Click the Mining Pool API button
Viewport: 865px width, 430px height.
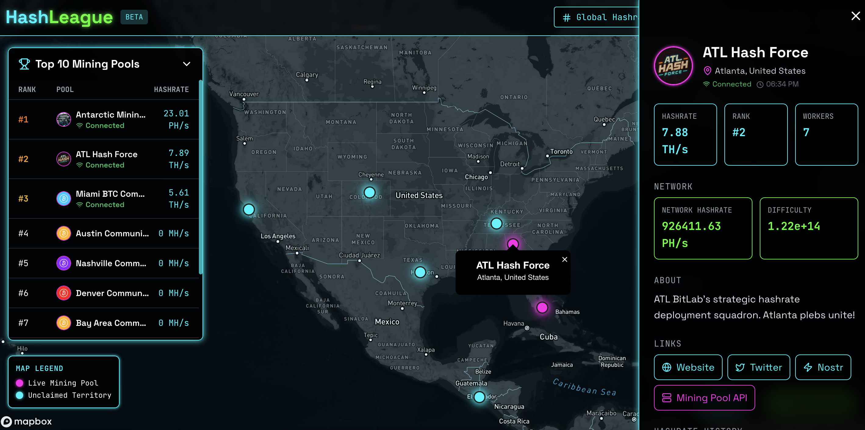(x=704, y=398)
